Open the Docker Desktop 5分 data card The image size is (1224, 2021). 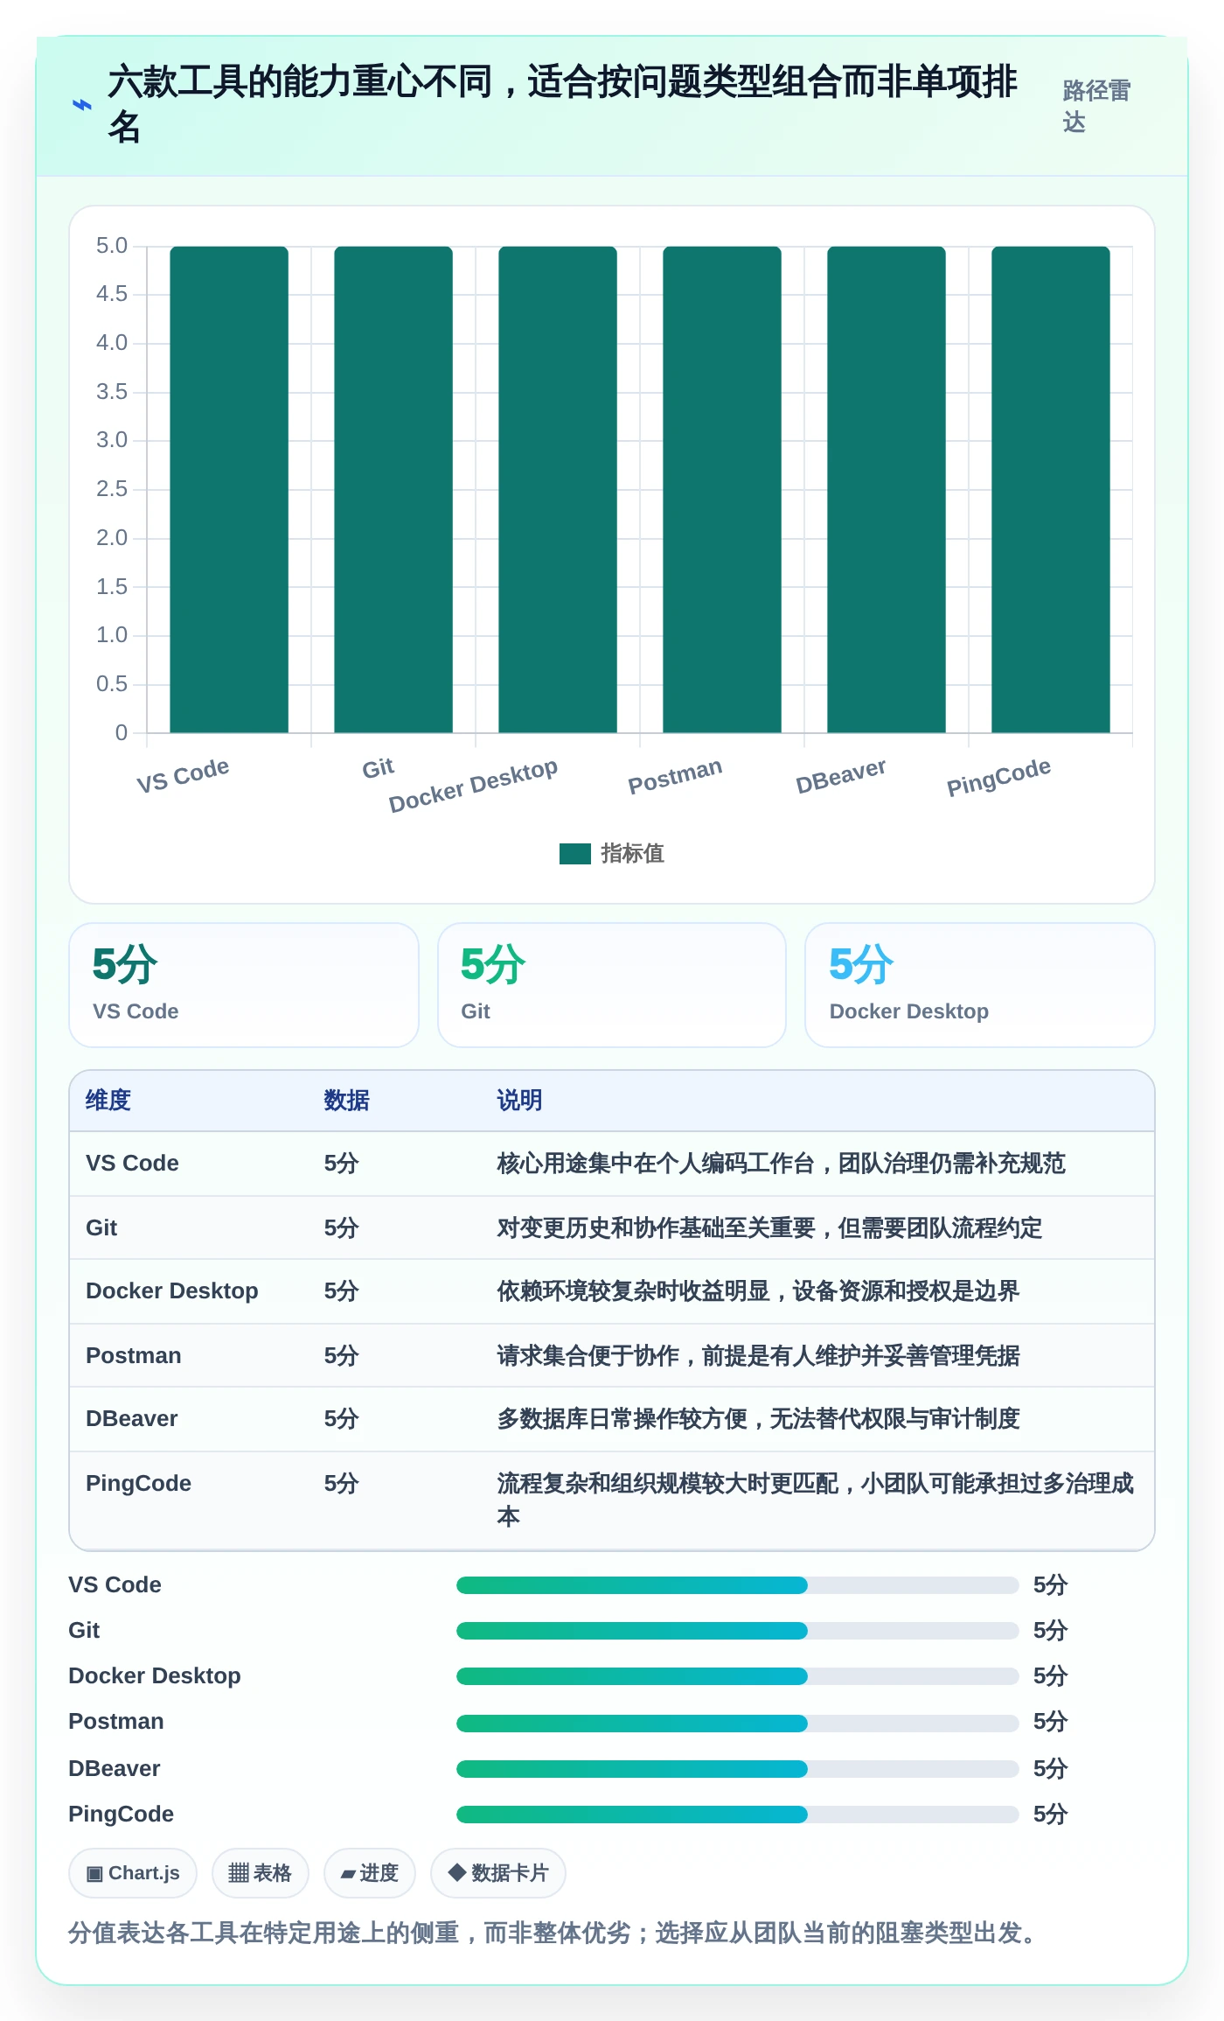(980, 985)
